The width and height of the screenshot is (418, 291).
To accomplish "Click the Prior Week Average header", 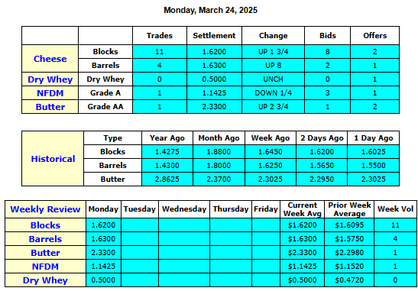I will pos(349,209).
